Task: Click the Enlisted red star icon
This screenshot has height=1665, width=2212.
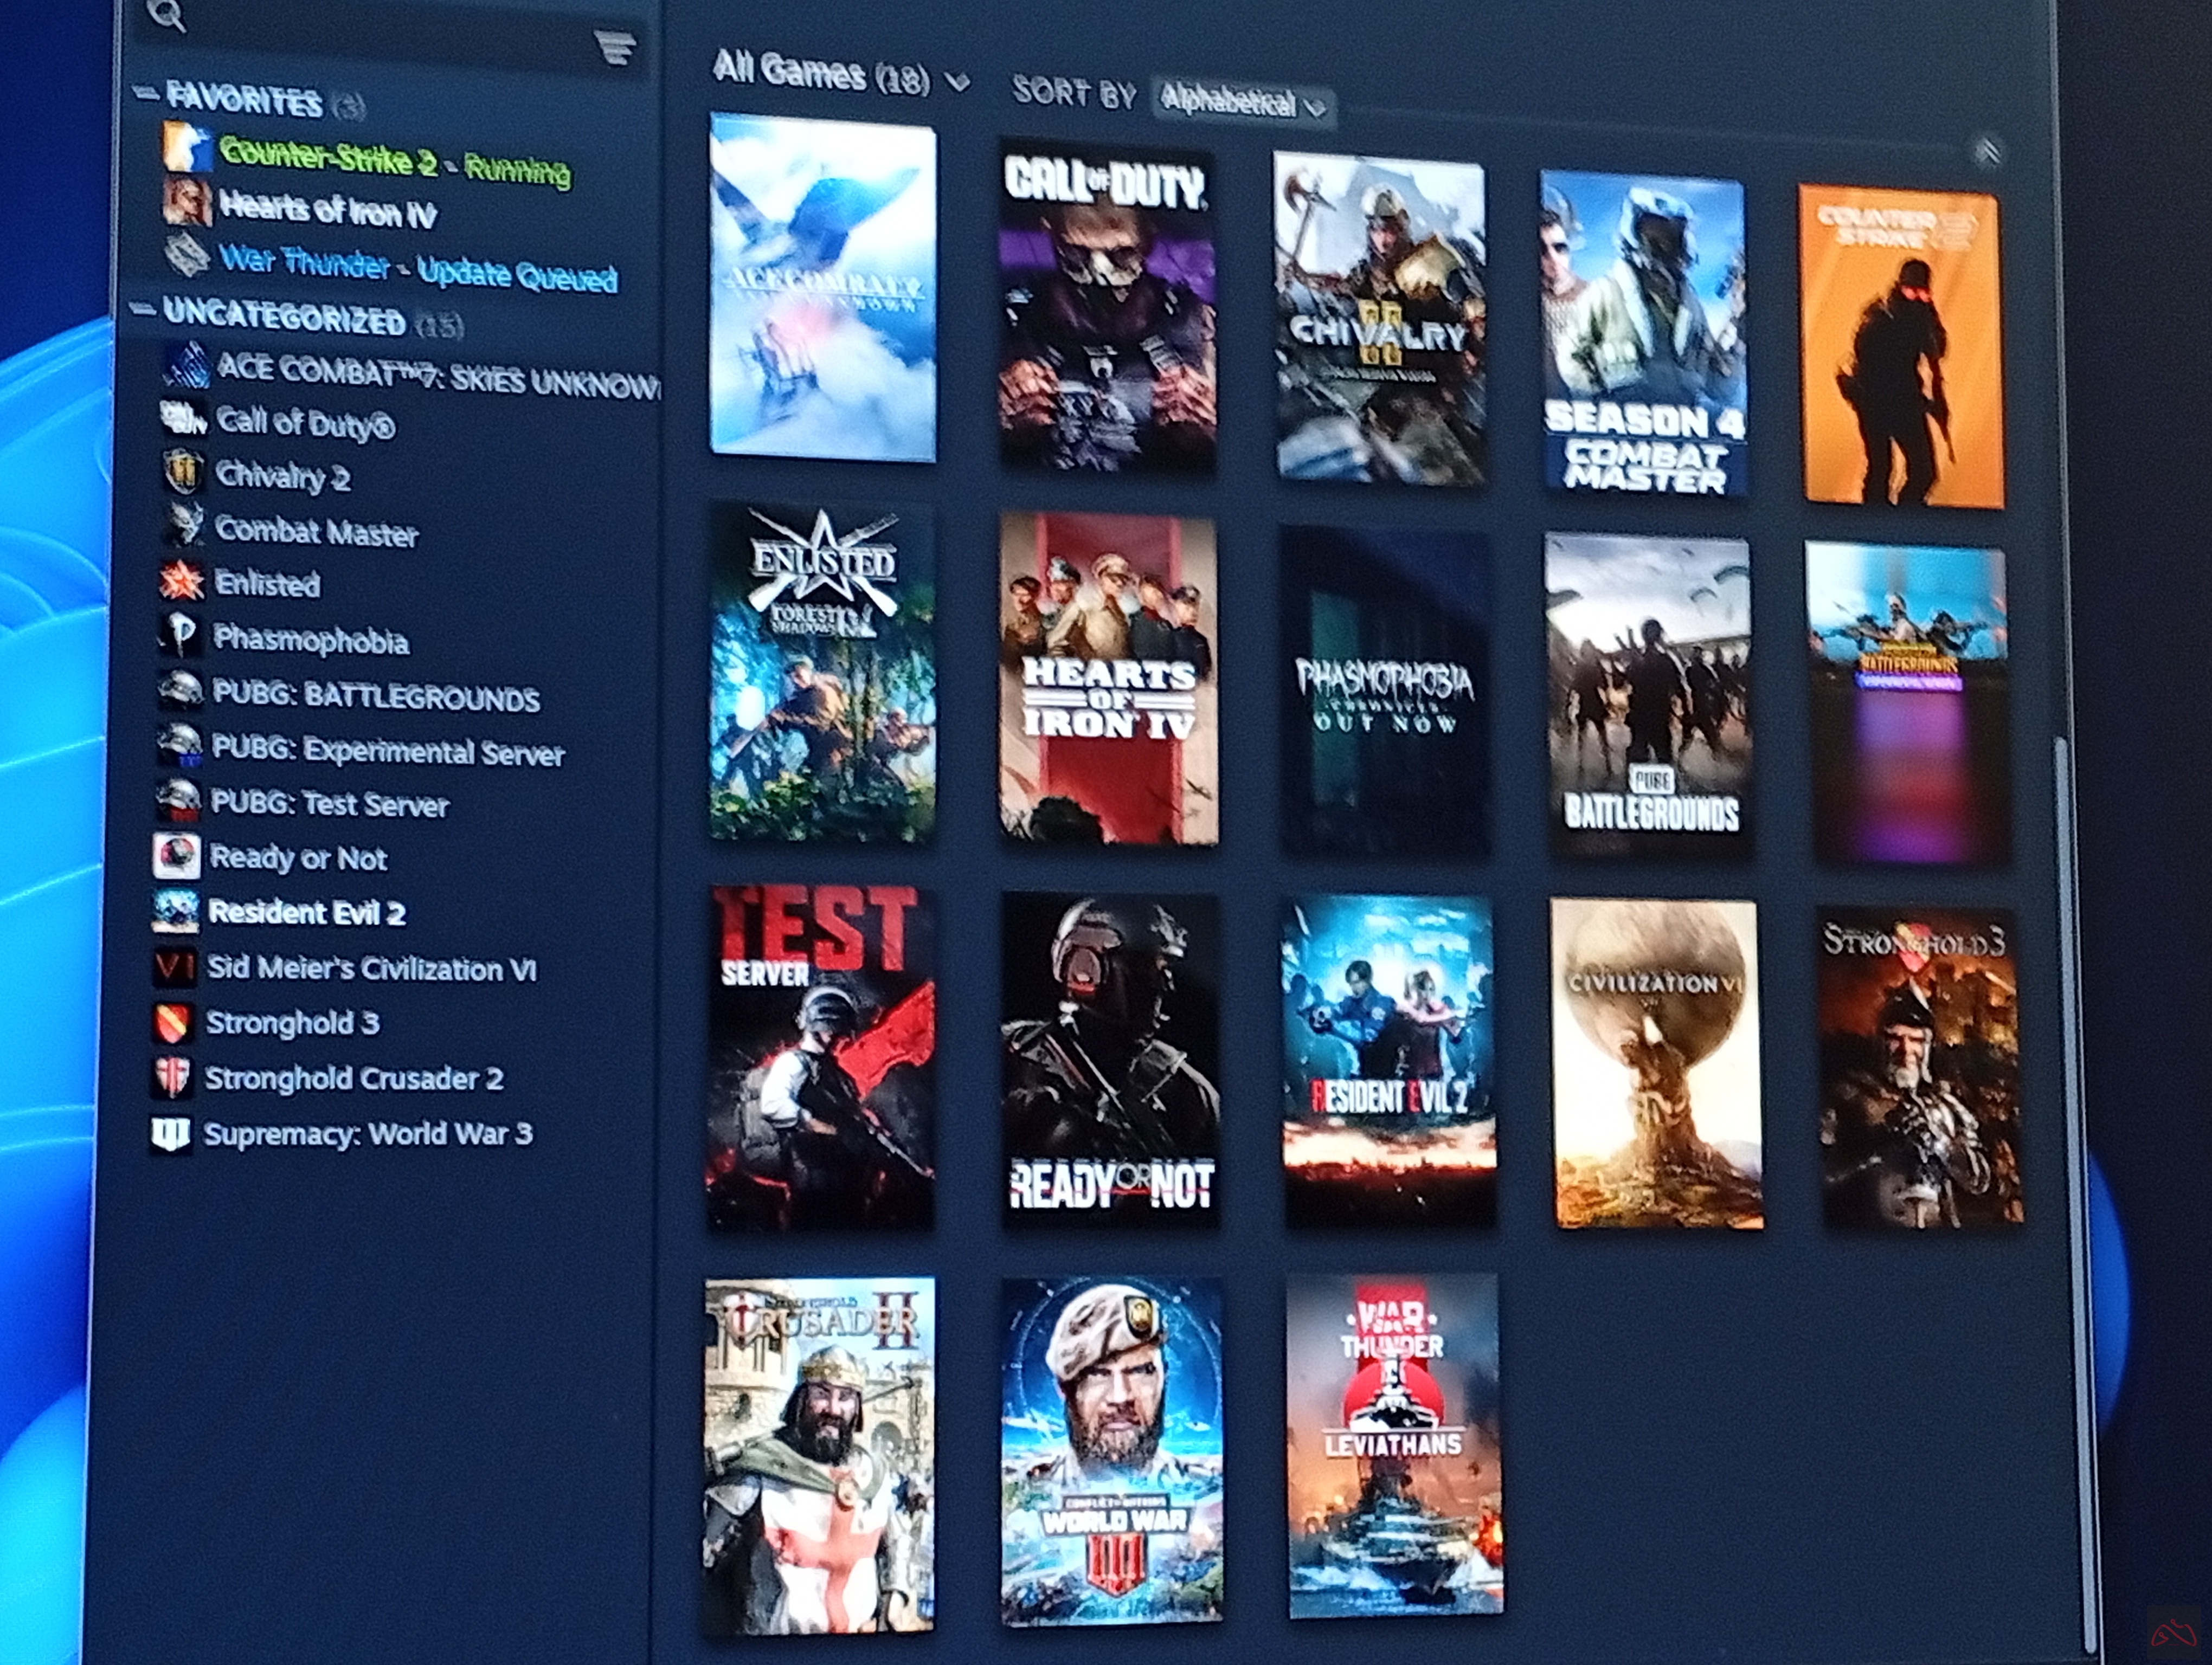Action: pos(182,579)
